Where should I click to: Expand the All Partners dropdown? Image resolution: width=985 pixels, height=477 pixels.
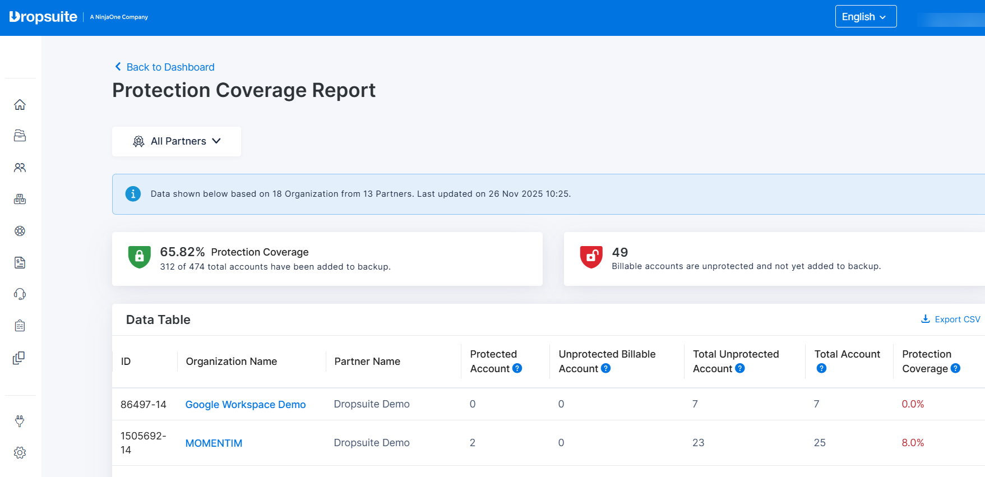point(177,141)
